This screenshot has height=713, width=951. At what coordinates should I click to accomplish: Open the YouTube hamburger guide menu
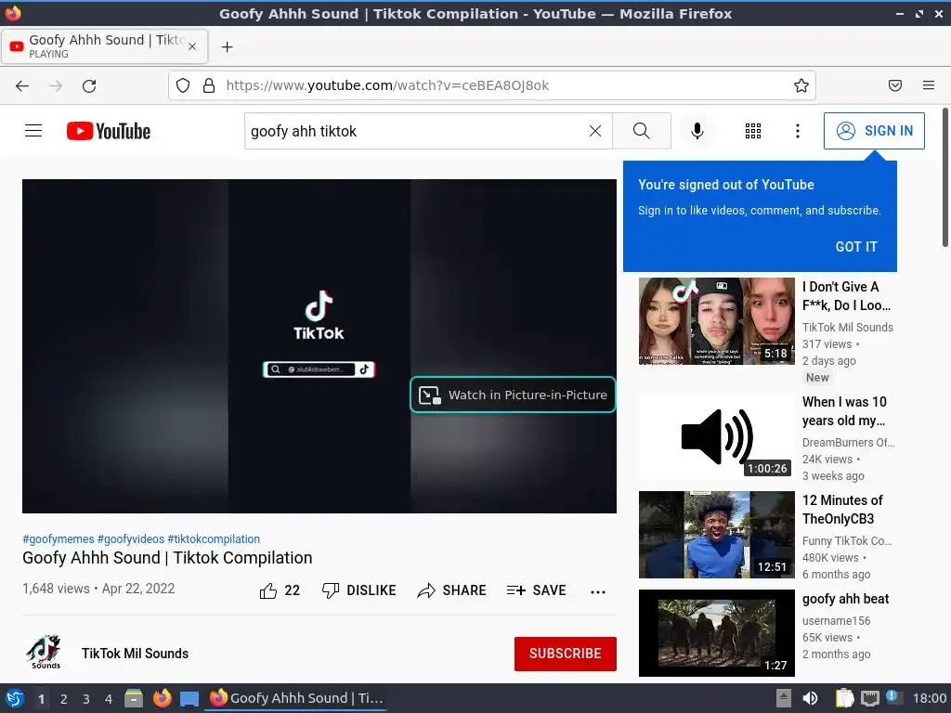click(x=33, y=131)
